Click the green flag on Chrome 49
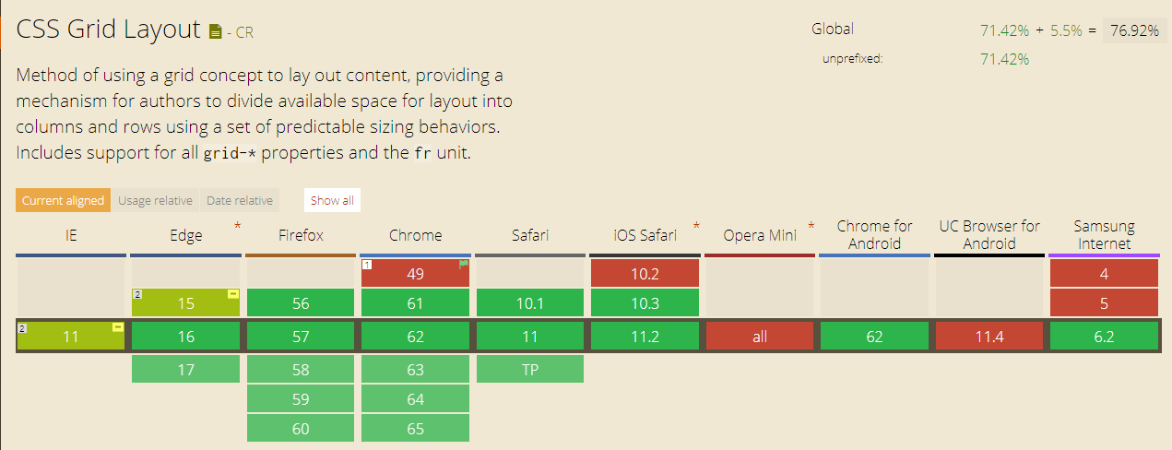Screen dimensions: 1172x450 pos(464,264)
